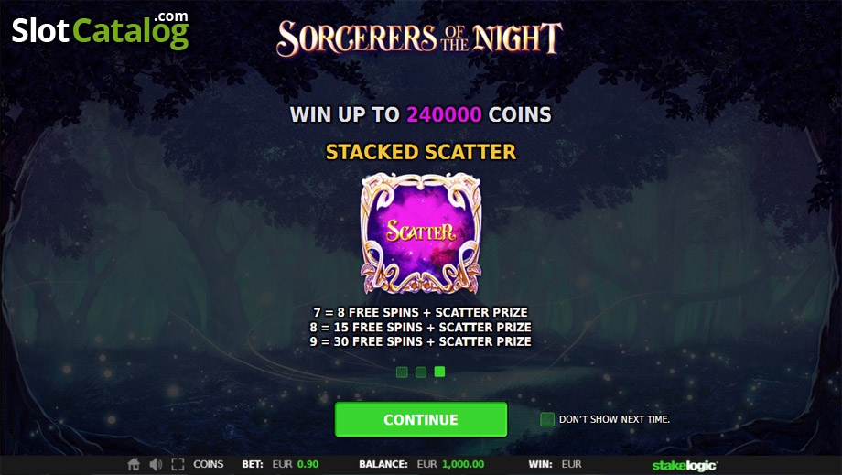Screen dimensions: 842x475
Task: Enter fullscreen using the corner-brackets icon
Action: pos(178,464)
